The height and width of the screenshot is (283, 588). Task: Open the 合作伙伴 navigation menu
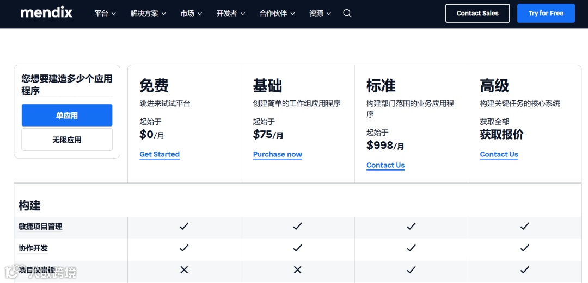click(277, 14)
